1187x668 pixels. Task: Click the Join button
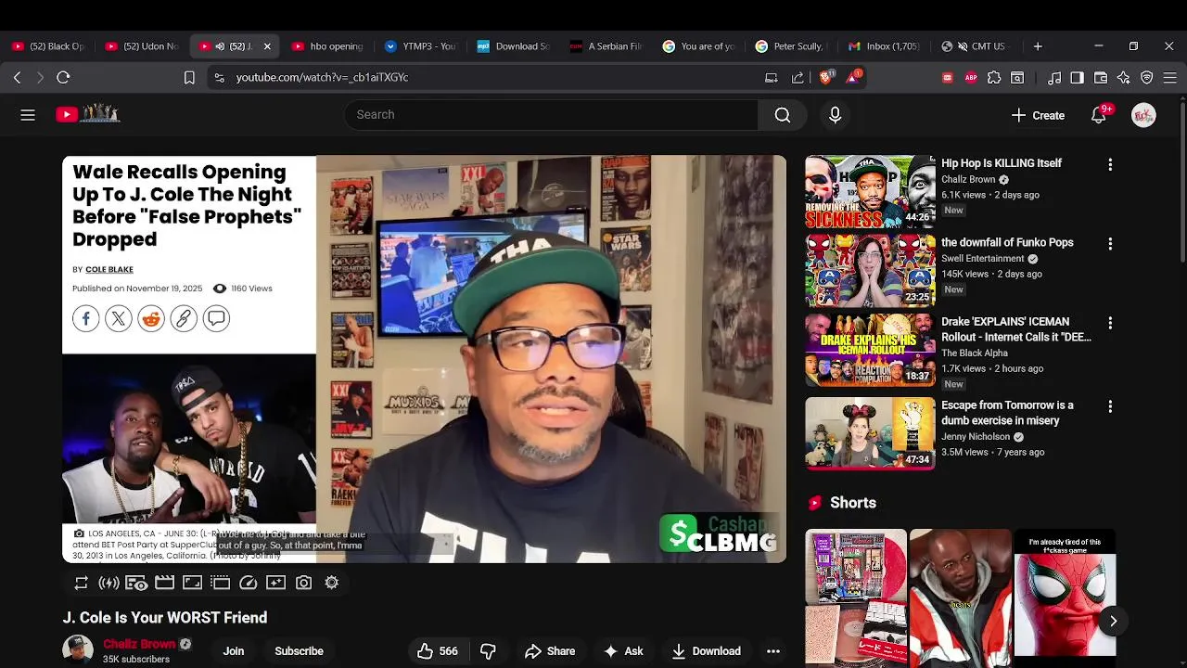[234, 651]
